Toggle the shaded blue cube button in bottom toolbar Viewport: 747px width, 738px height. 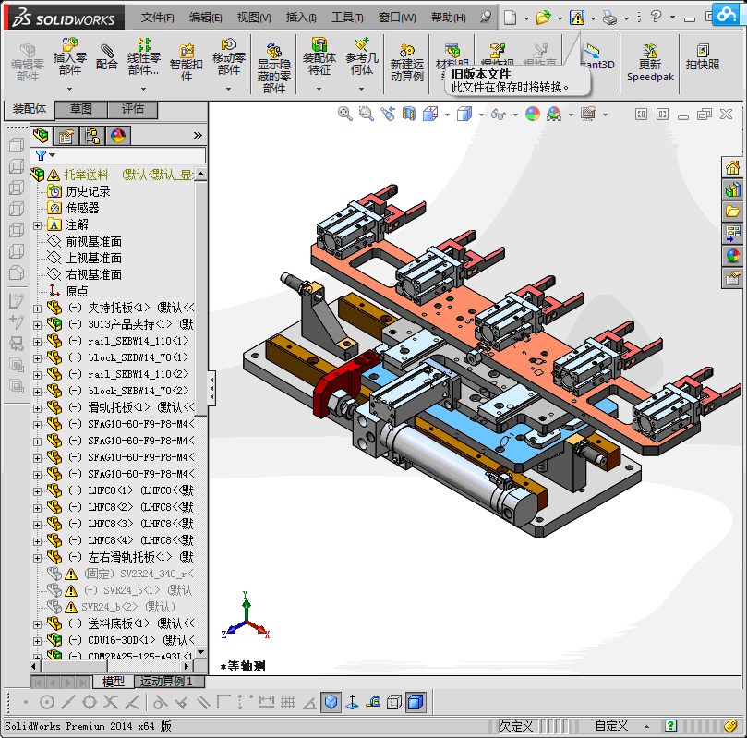pos(416,702)
